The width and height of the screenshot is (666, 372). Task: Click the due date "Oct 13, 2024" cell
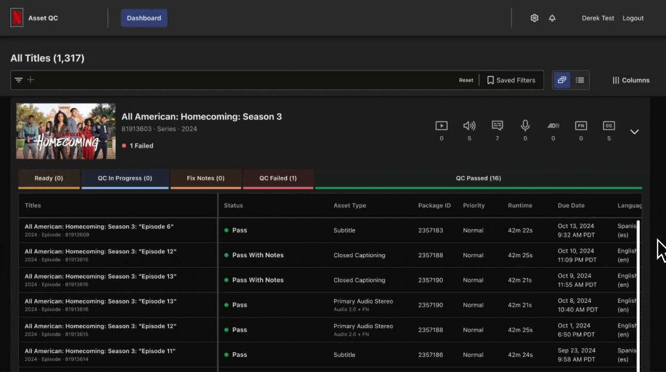[x=576, y=230]
